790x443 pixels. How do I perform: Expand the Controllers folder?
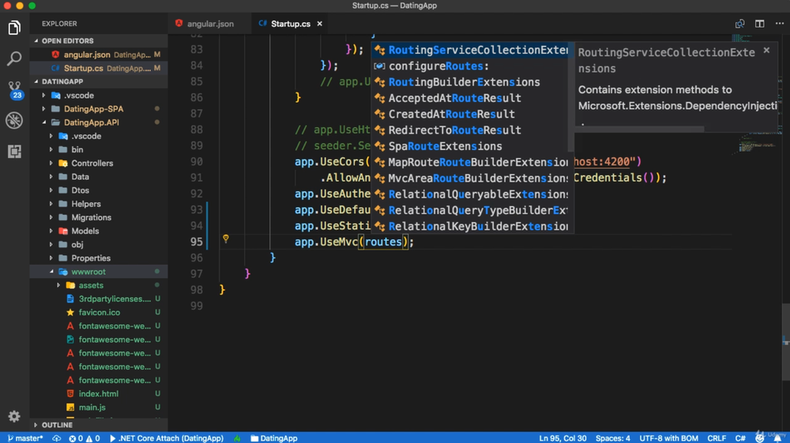(x=99, y=163)
